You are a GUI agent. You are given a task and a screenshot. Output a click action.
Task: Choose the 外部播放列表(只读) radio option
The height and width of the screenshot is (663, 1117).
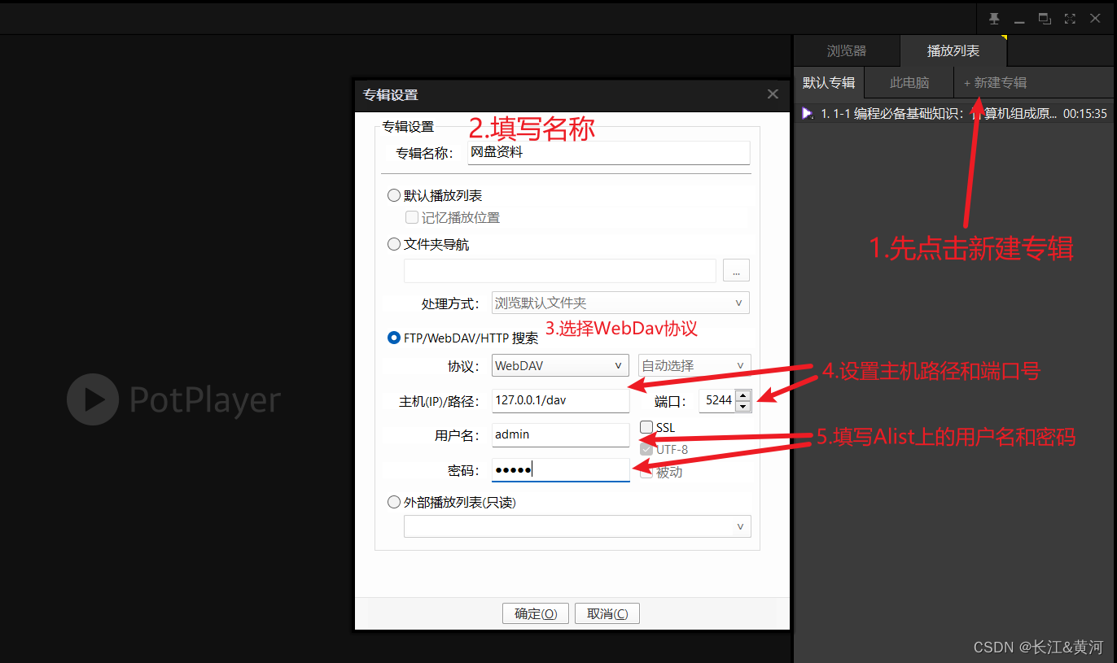(394, 503)
